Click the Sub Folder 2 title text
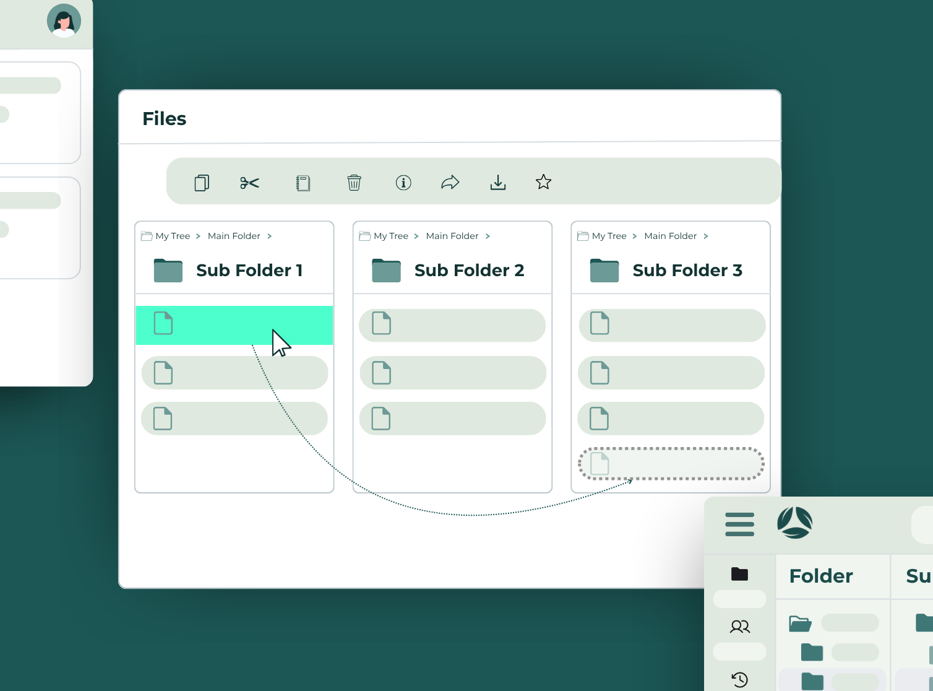933x691 pixels. pyautogui.click(x=470, y=271)
